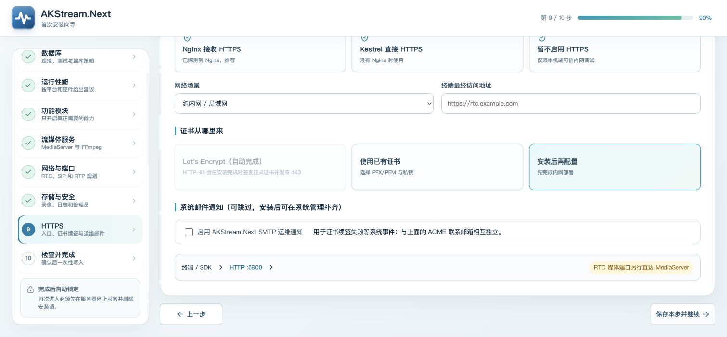Click chevron on 网络与端口 step row
Viewport: 727px width, 337px height.
[x=134, y=172]
